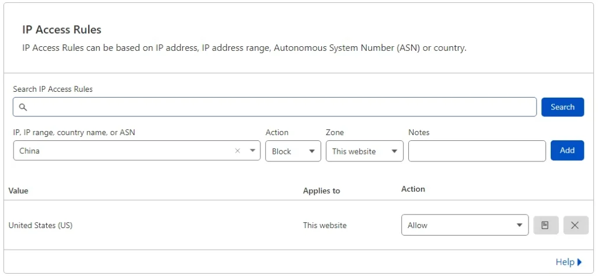
Task: Click the Action column header in the rules table
Action: (x=413, y=189)
